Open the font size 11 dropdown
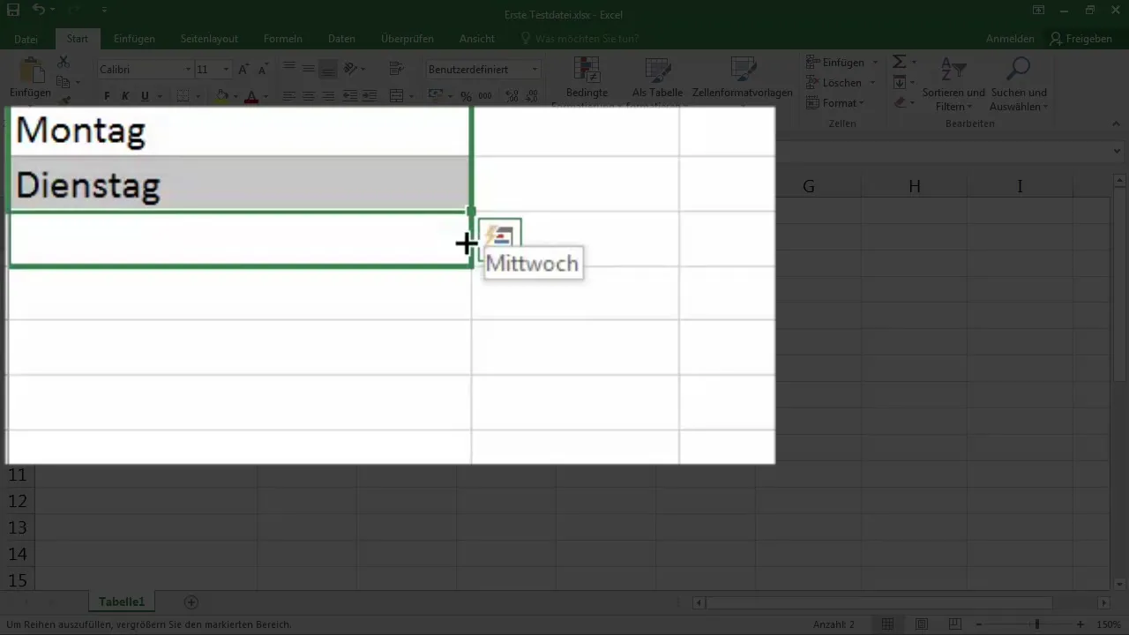Screen dimensions: 1129x635 pos(226,70)
